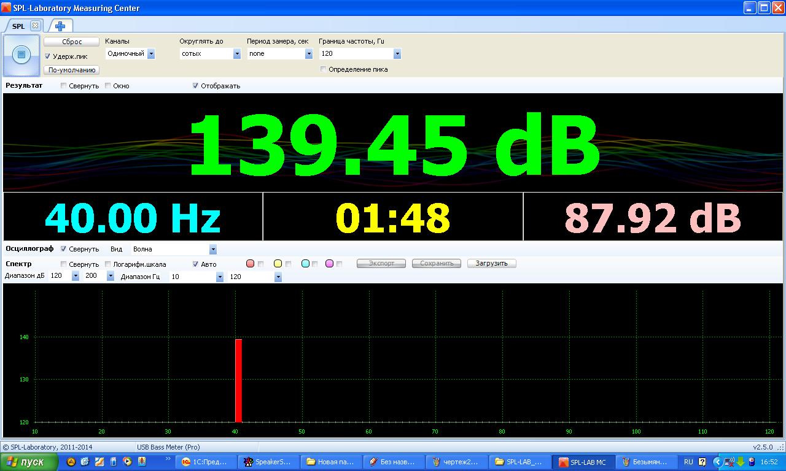Click the 16:52 system clock
This screenshot has width=786, height=471.
pos(769,462)
